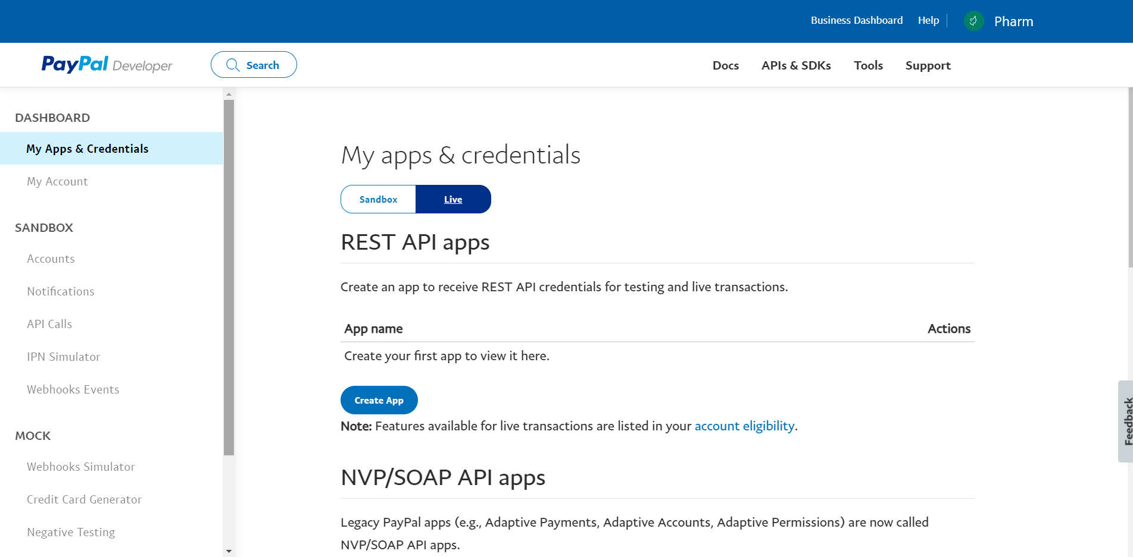Screen dimensions: 1133x557
Task: Open the Feedback side tab
Action: (1126, 421)
